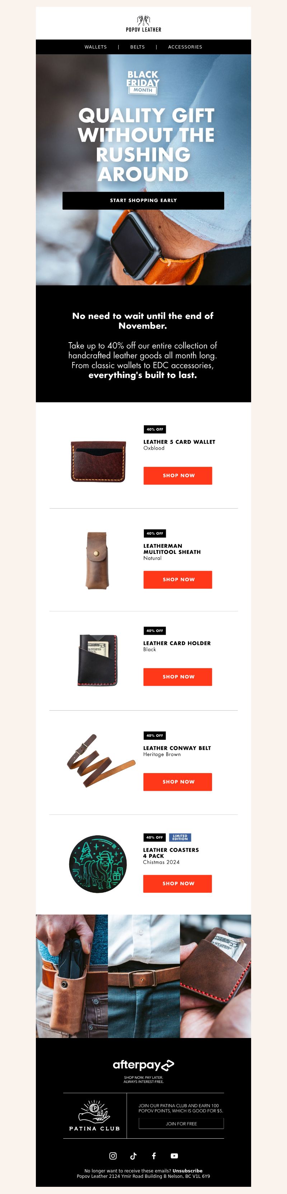The width and height of the screenshot is (287, 1194).
Task: Click the Unsubscribe link
Action: (x=188, y=1170)
